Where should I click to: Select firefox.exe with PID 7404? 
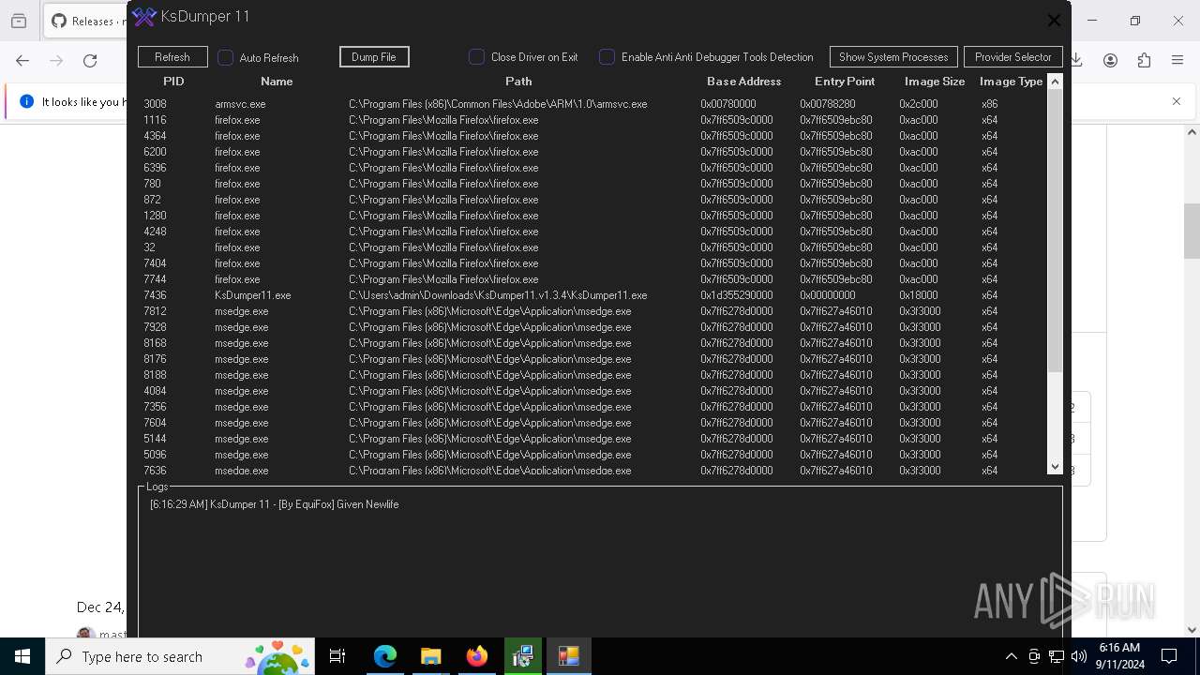click(x=591, y=263)
